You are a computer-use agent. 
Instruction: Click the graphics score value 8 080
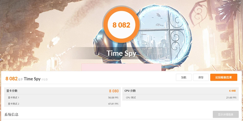(x=114, y=91)
